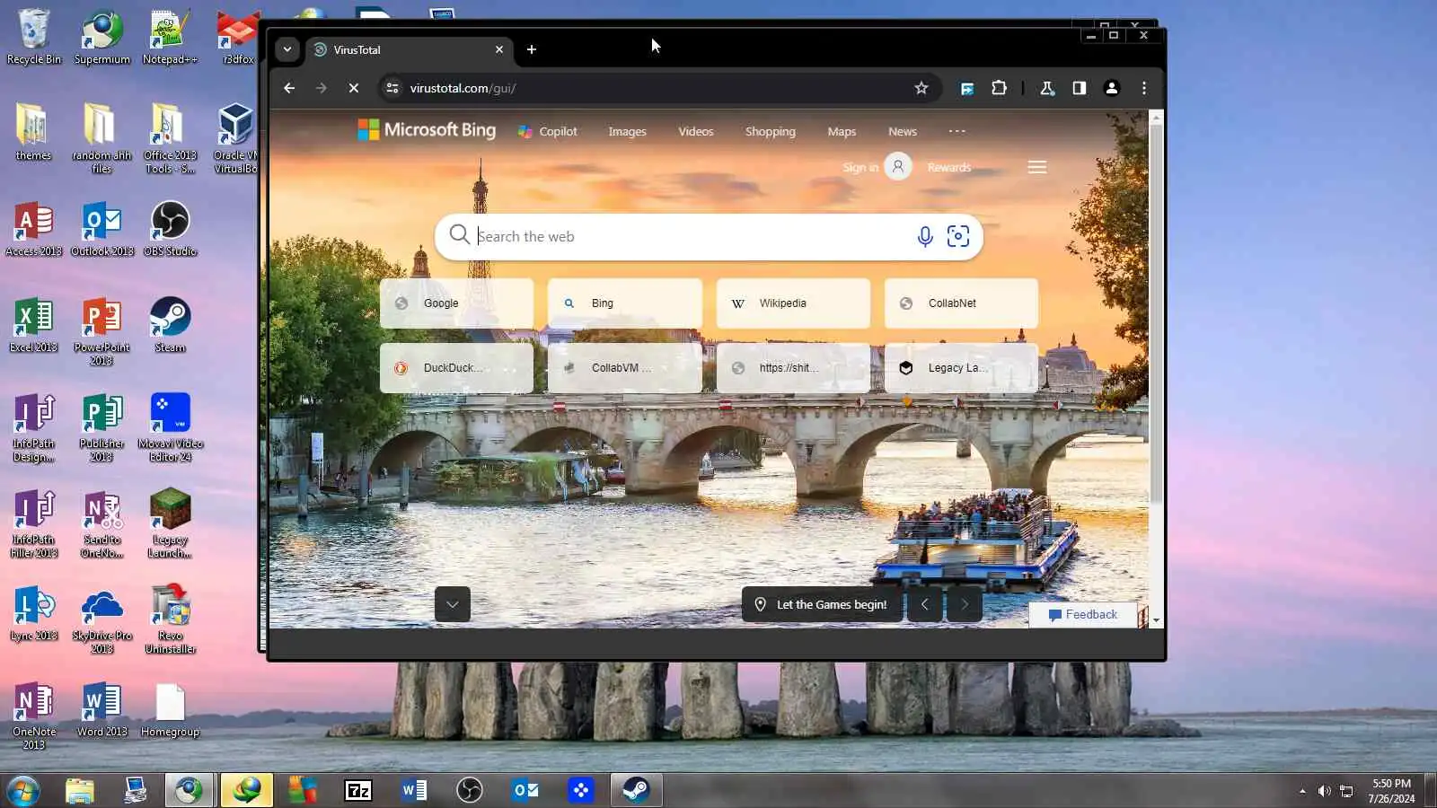The width and height of the screenshot is (1437, 808).
Task: Open Internet Download Manager taskbar icon
Action: tap(246, 790)
